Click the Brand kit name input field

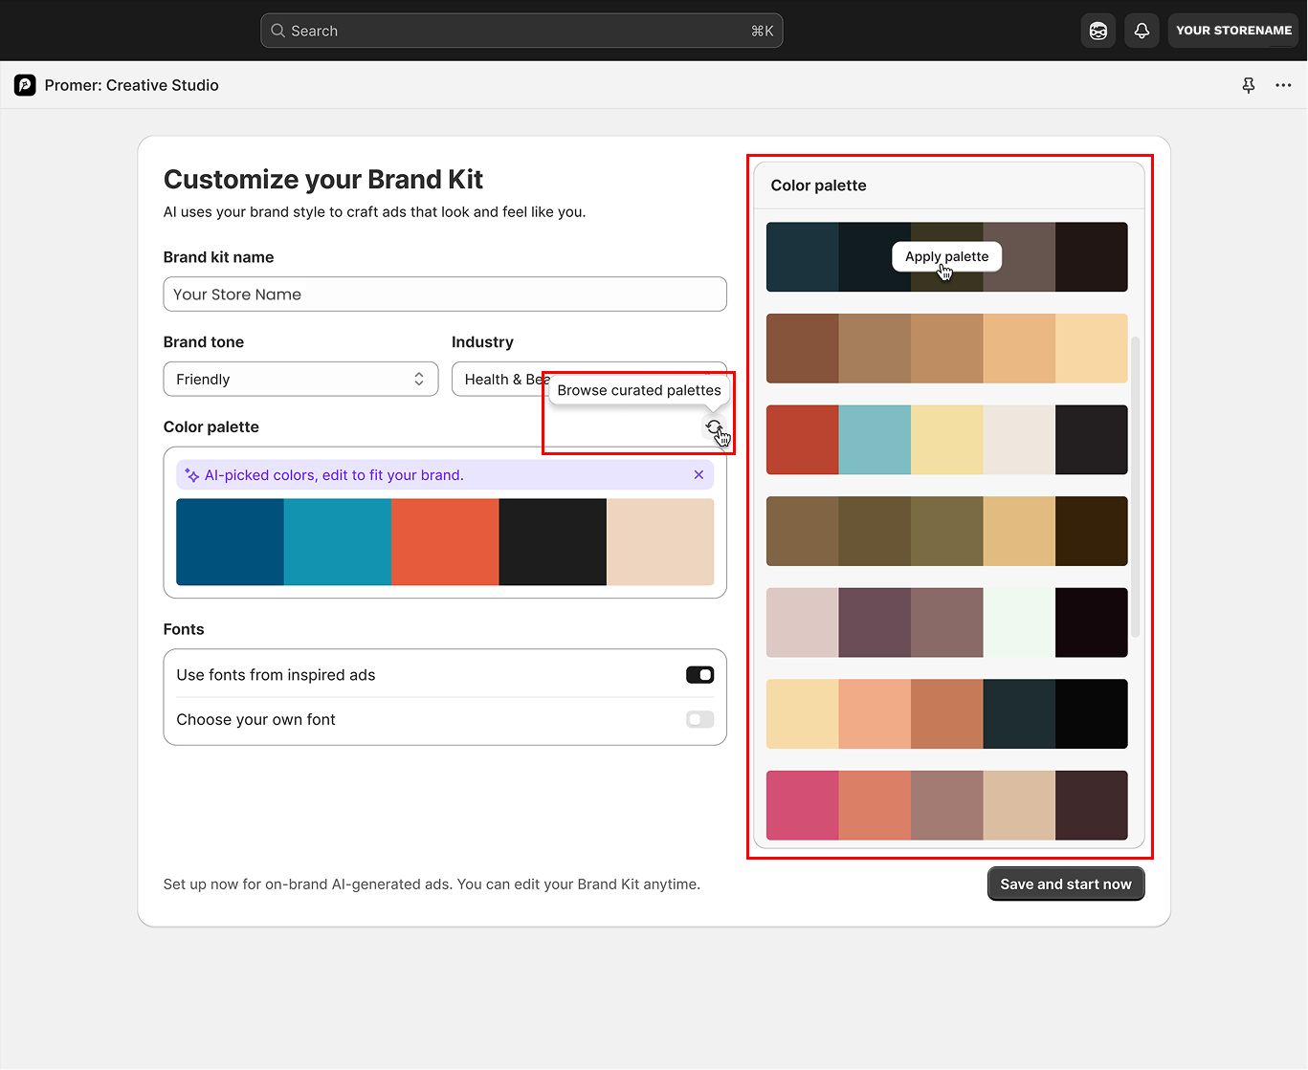(x=445, y=295)
